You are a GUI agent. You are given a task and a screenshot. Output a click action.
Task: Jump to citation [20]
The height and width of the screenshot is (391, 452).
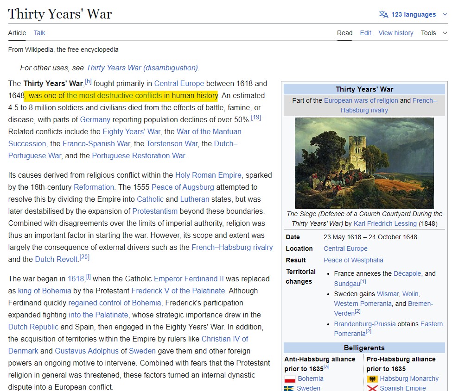pos(84,257)
